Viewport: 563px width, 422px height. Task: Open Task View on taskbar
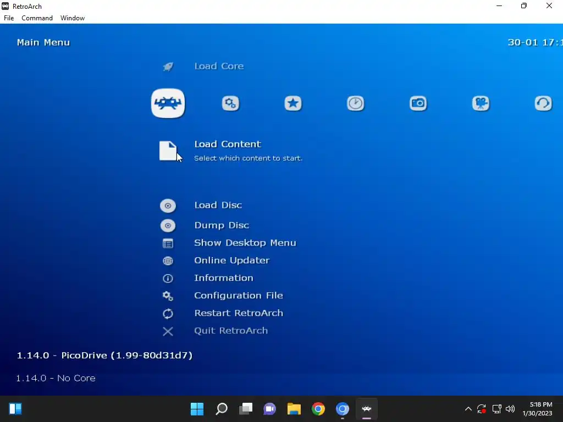(x=246, y=409)
